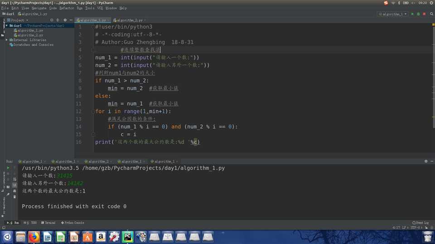Open the Refactor menu
The width and height of the screenshot is (435, 244).
67,8
